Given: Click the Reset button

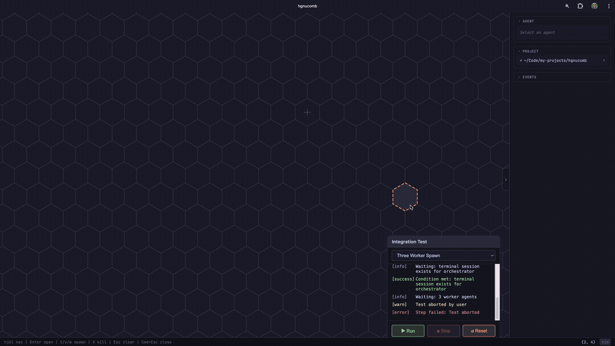Looking at the screenshot, I should click(x=479, y=331).
